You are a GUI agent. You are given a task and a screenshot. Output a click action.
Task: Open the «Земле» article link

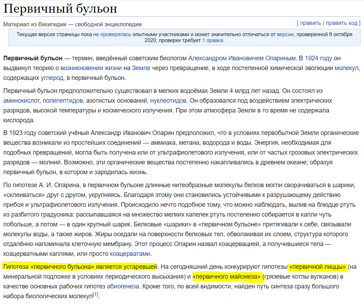pyautogui.click(x=141, y=68)
